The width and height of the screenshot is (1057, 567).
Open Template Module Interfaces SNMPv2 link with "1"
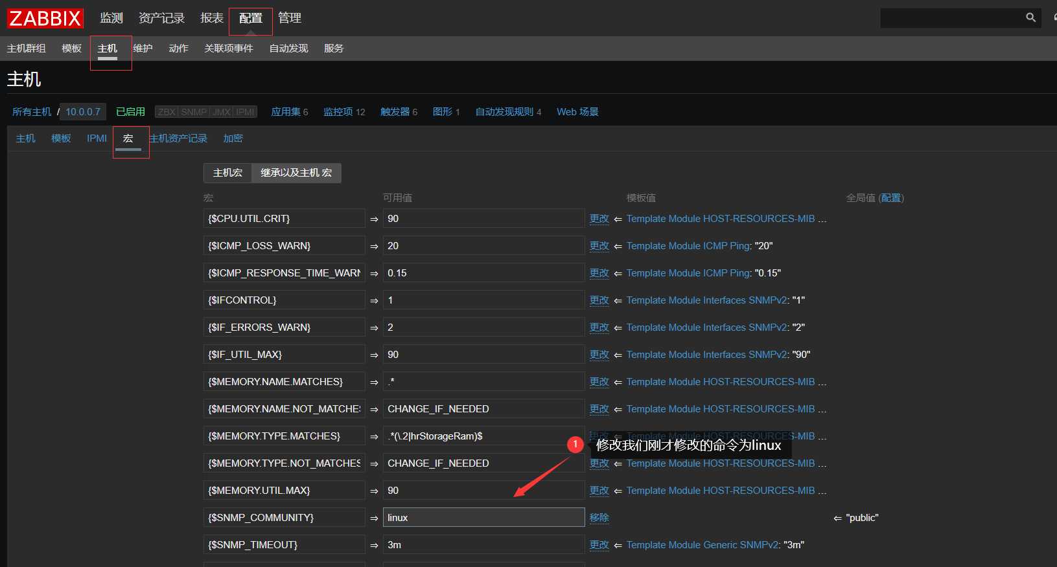point(707,300)
